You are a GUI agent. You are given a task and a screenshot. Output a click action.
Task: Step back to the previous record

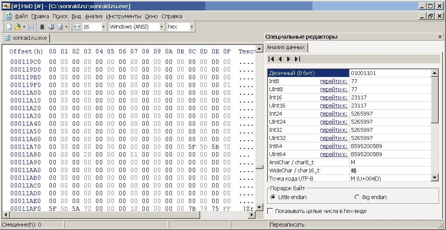pos(280,59)
